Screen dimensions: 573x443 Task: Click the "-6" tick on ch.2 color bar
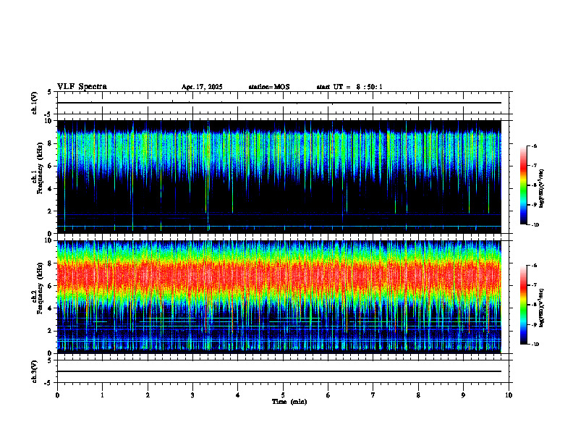point(534,266)
